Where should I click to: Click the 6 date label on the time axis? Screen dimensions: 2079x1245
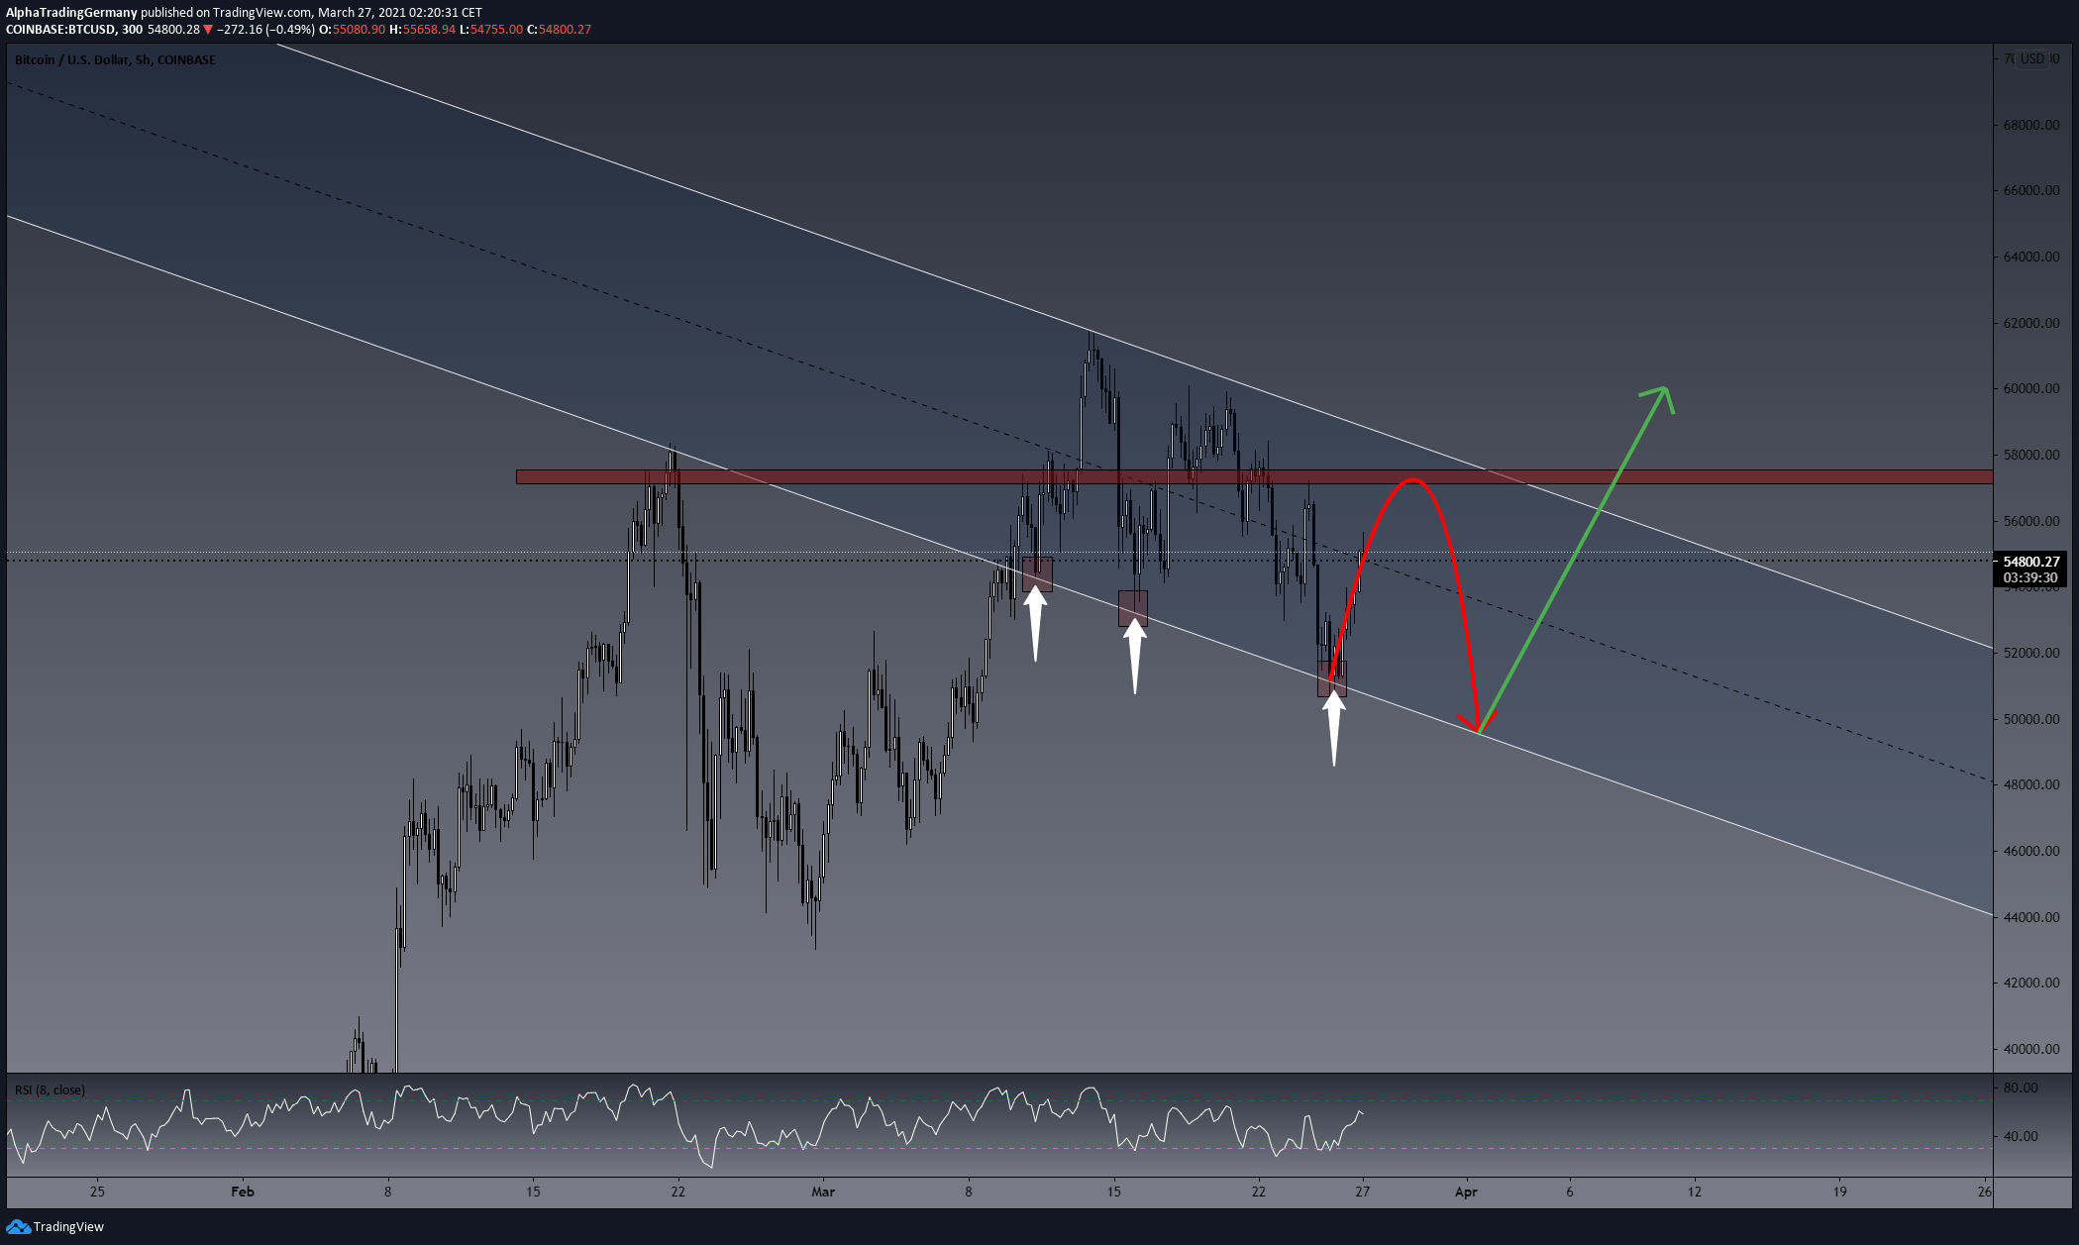(1570, 1192)
